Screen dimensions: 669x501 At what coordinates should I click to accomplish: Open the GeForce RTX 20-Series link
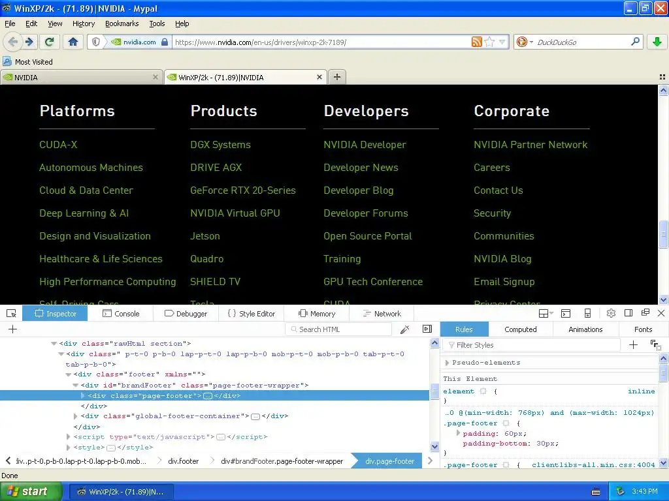(243, 190)
